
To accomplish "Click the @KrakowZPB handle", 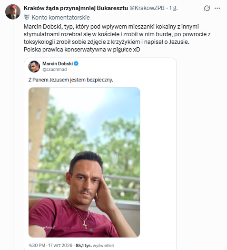I will coord(147,8).
